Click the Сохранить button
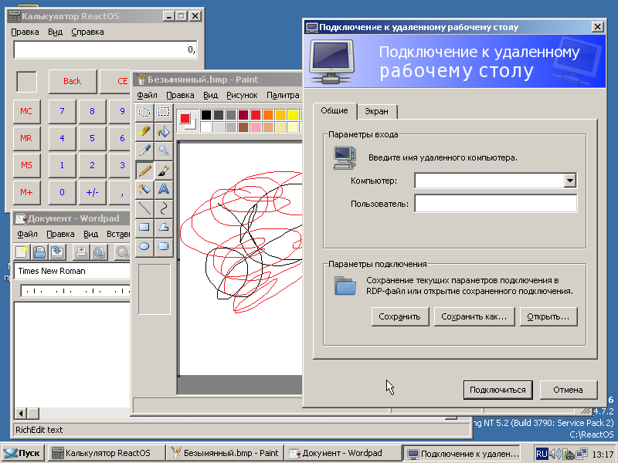The width and height of the screenshot is (618, 463). [x=400, y=317]
